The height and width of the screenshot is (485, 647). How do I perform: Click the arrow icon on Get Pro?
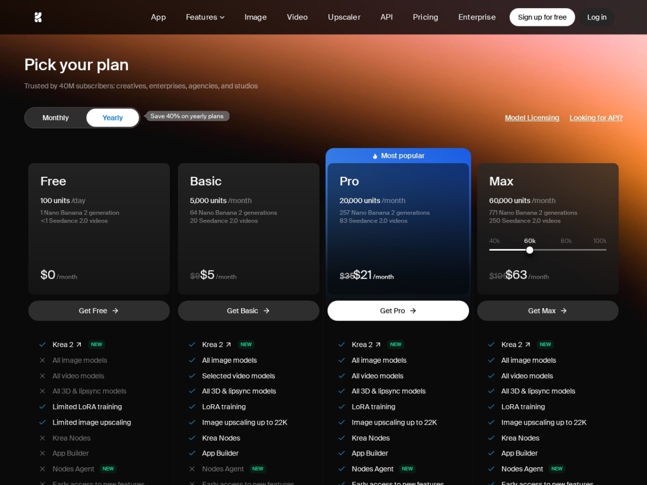[x=413, y=310]
